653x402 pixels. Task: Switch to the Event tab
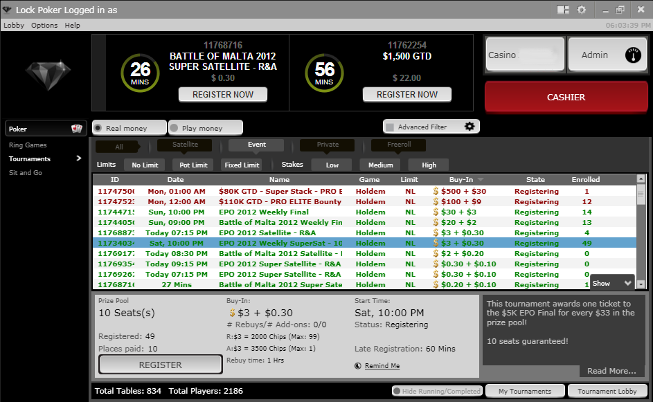256,145
